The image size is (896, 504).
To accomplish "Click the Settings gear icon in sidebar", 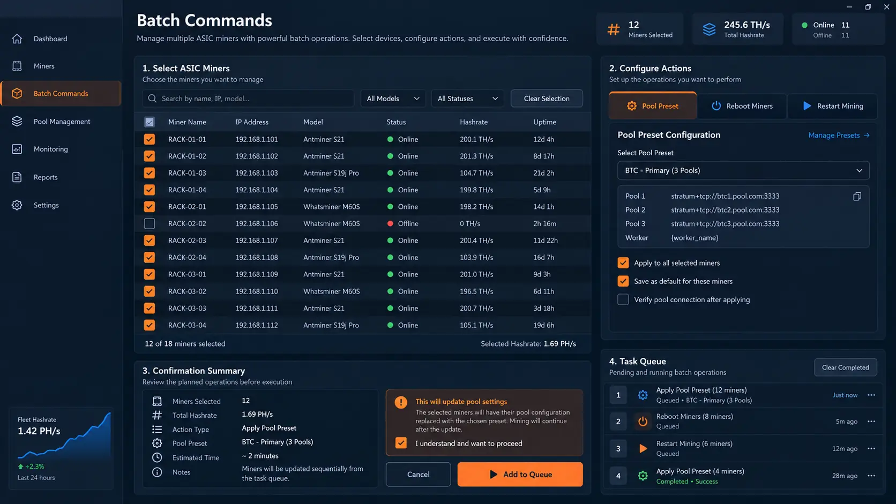I will [x=17, y=205].
